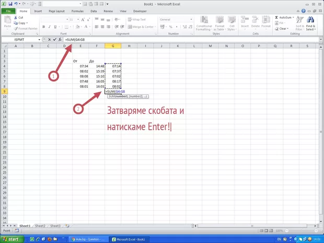
Task: Minimize the ribbon with caret icon
Action: [298, 11]
